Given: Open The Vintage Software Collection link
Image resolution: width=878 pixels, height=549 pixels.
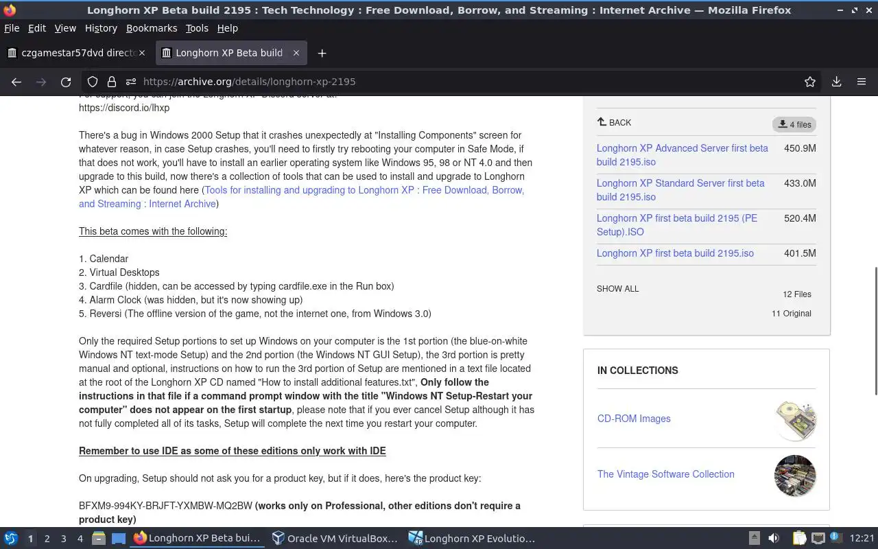Looking at the screenshot, I should (665, 474).
